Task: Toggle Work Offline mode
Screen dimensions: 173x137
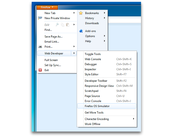Action: tap(92, 124)
